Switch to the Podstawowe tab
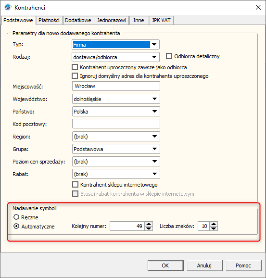This screenshot has width=266, height=278. pos(18,20)
